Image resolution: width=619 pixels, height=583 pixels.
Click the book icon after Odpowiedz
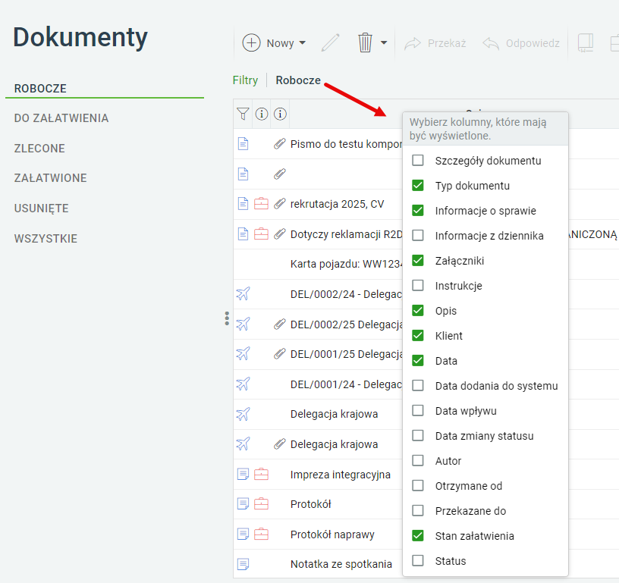click(x=586, y=42)
